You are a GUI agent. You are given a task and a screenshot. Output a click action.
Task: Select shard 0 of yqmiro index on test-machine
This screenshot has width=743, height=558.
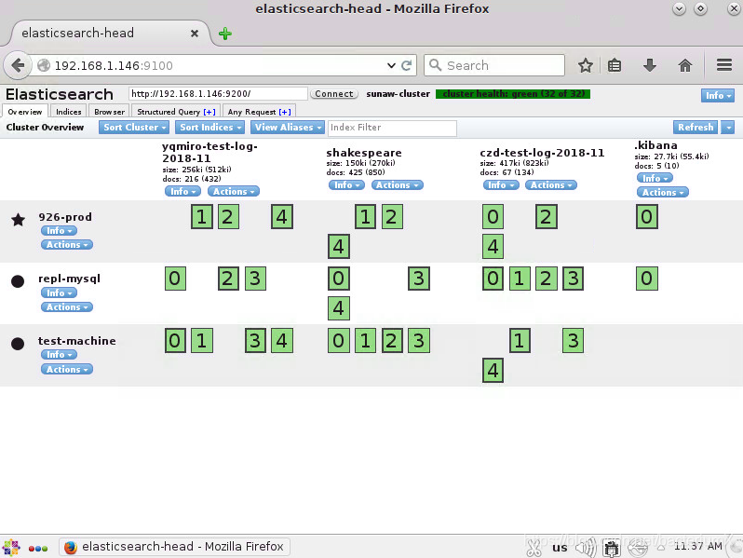(175, 340)
